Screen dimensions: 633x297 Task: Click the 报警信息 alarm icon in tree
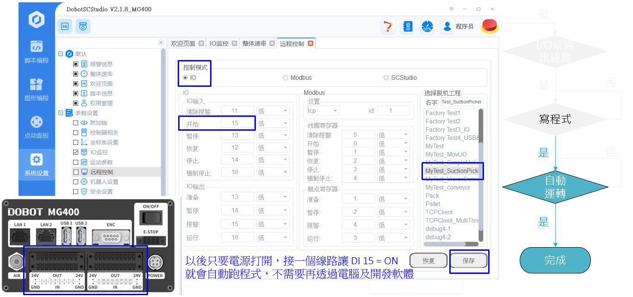[84, 64]
